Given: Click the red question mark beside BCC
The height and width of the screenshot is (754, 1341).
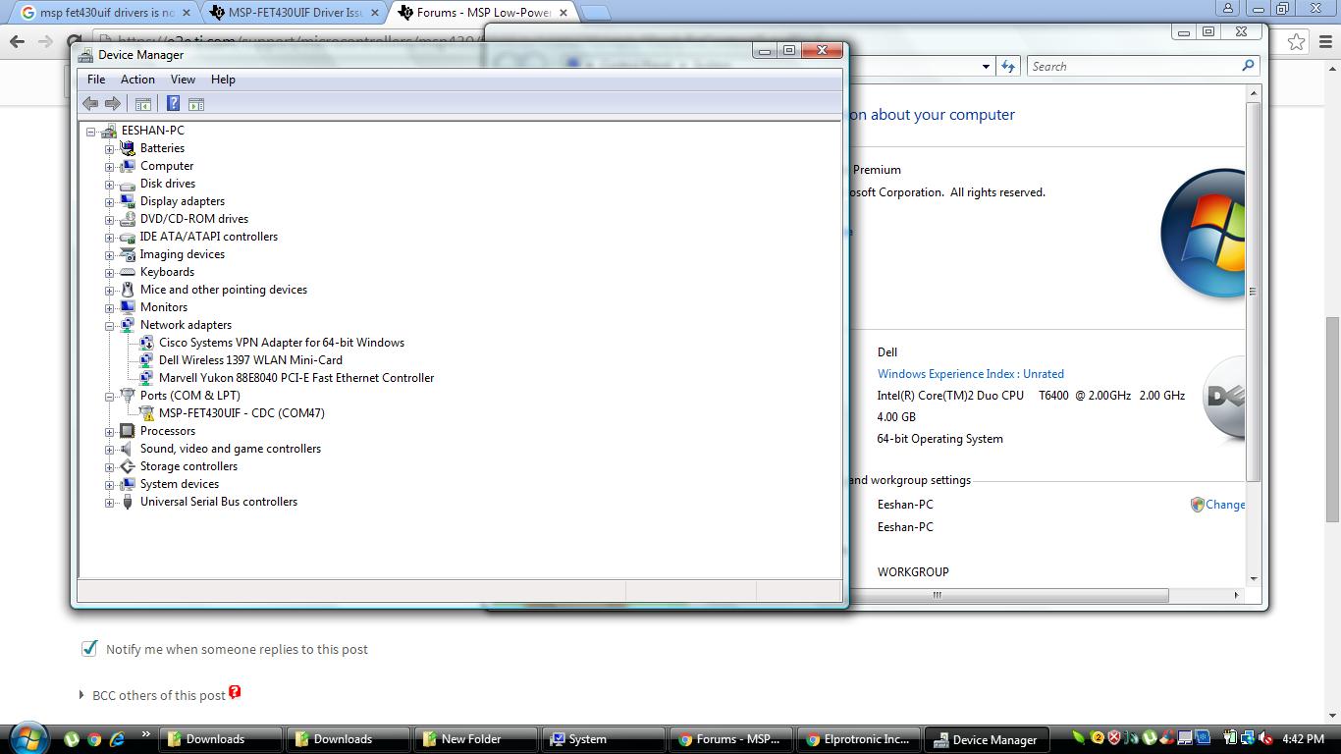Looking at the screenshot, I should tap(235, 693).
